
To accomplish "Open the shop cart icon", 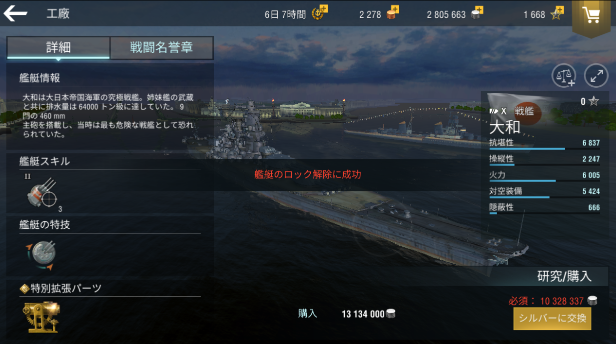I will tap(592, 15).
